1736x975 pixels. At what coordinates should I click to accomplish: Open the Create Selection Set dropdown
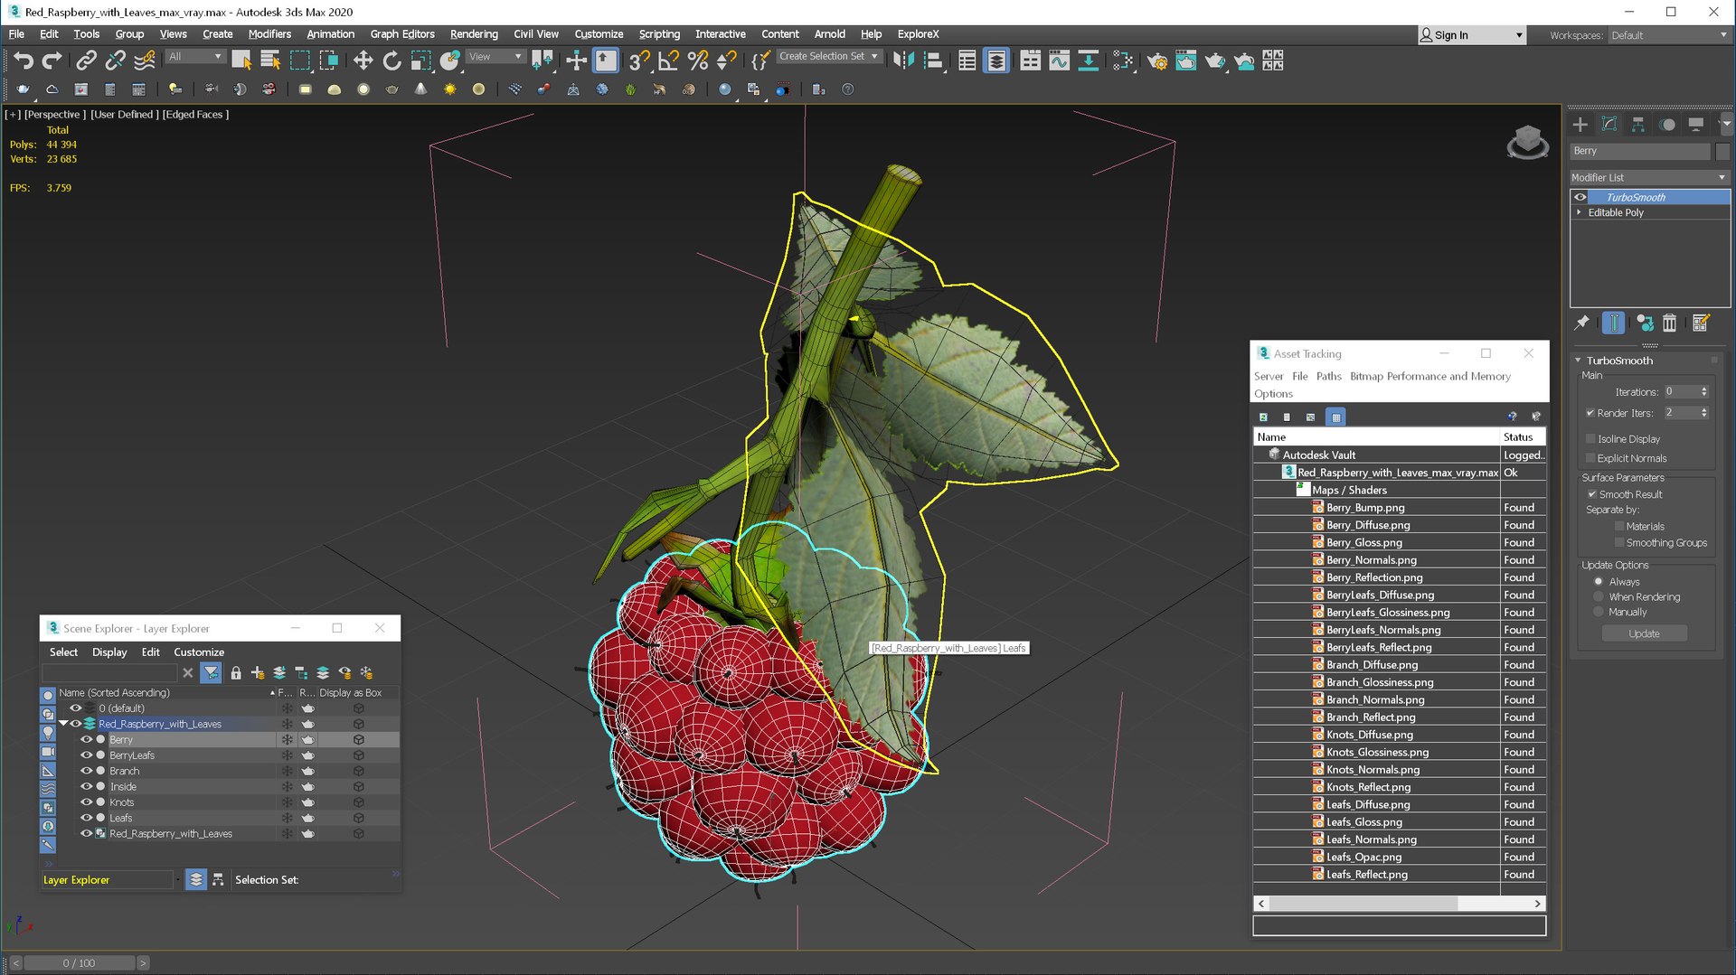[828, 56]
